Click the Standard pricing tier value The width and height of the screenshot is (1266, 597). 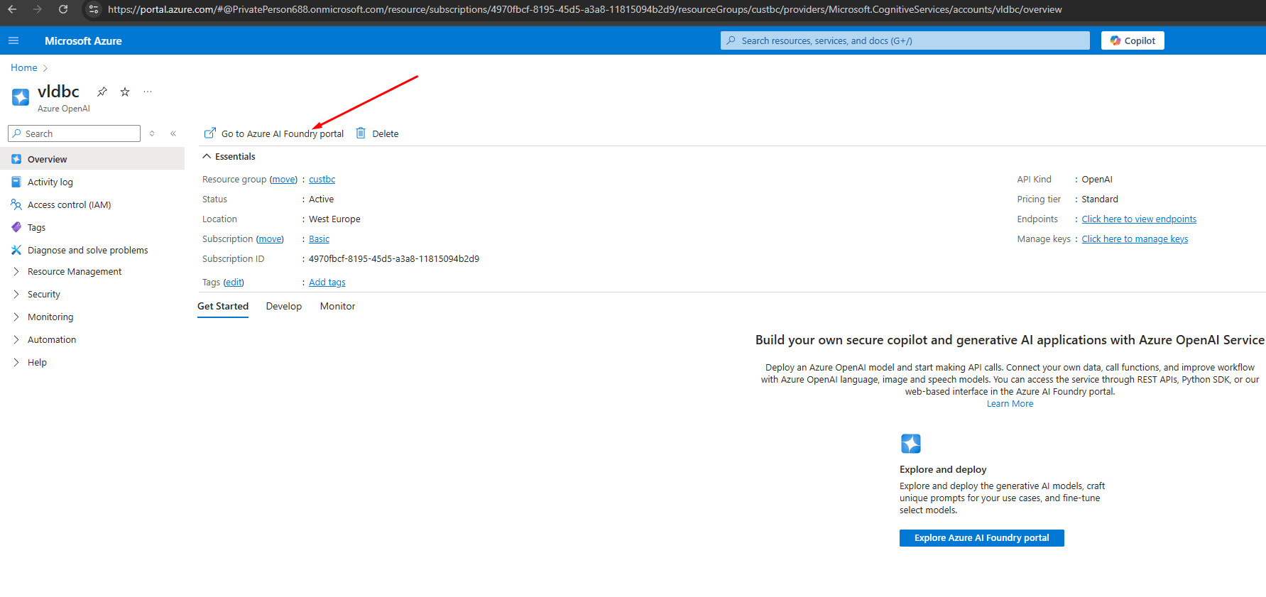(x=1100, y=199)
